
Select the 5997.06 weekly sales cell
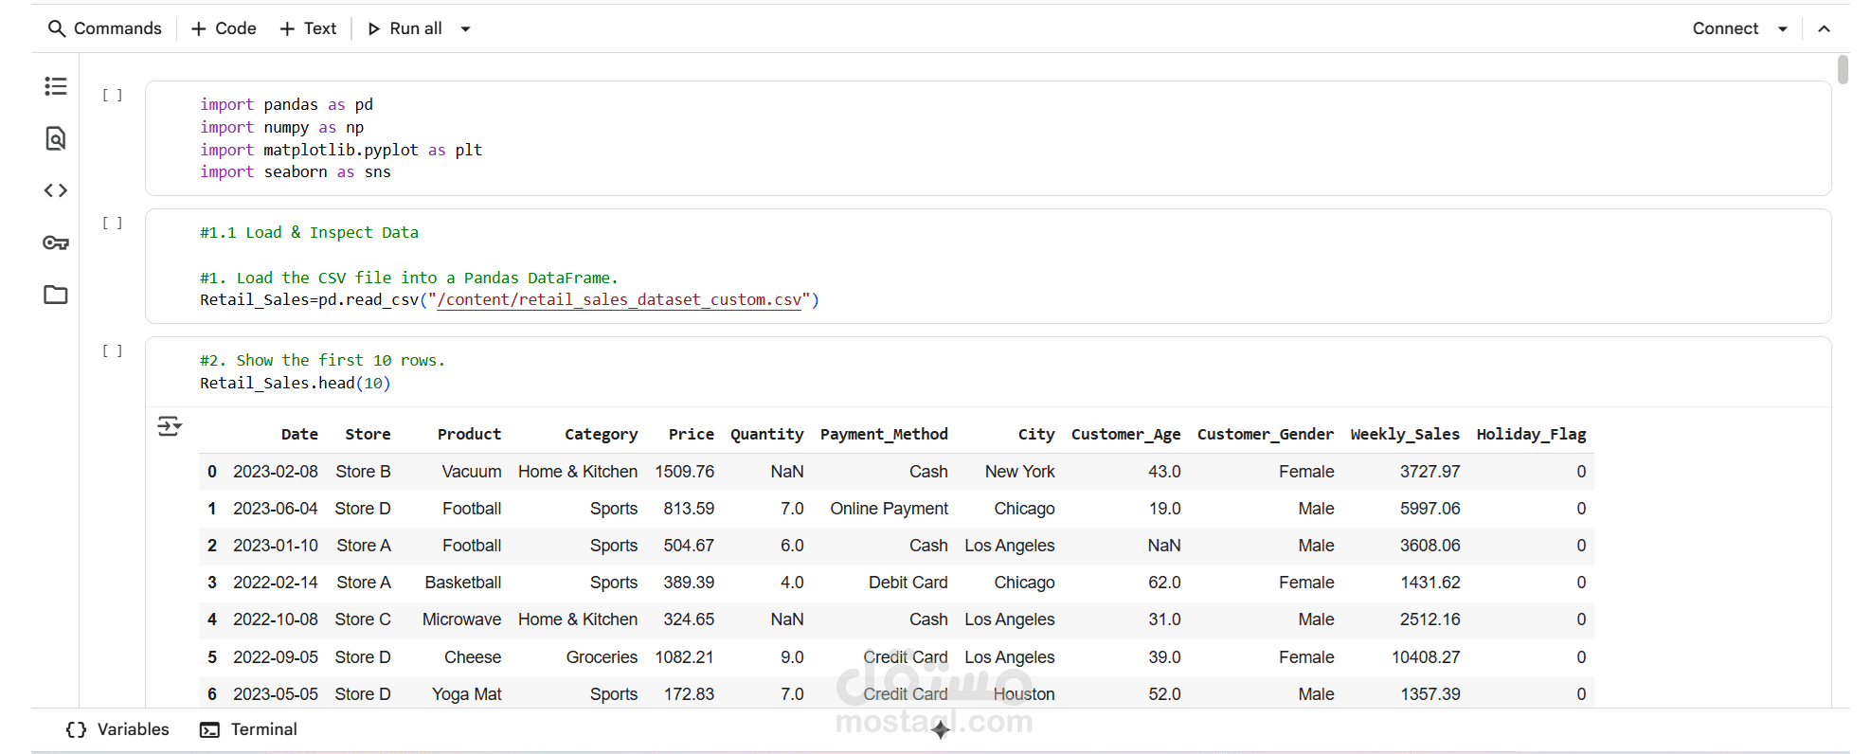pos(1430,509)
